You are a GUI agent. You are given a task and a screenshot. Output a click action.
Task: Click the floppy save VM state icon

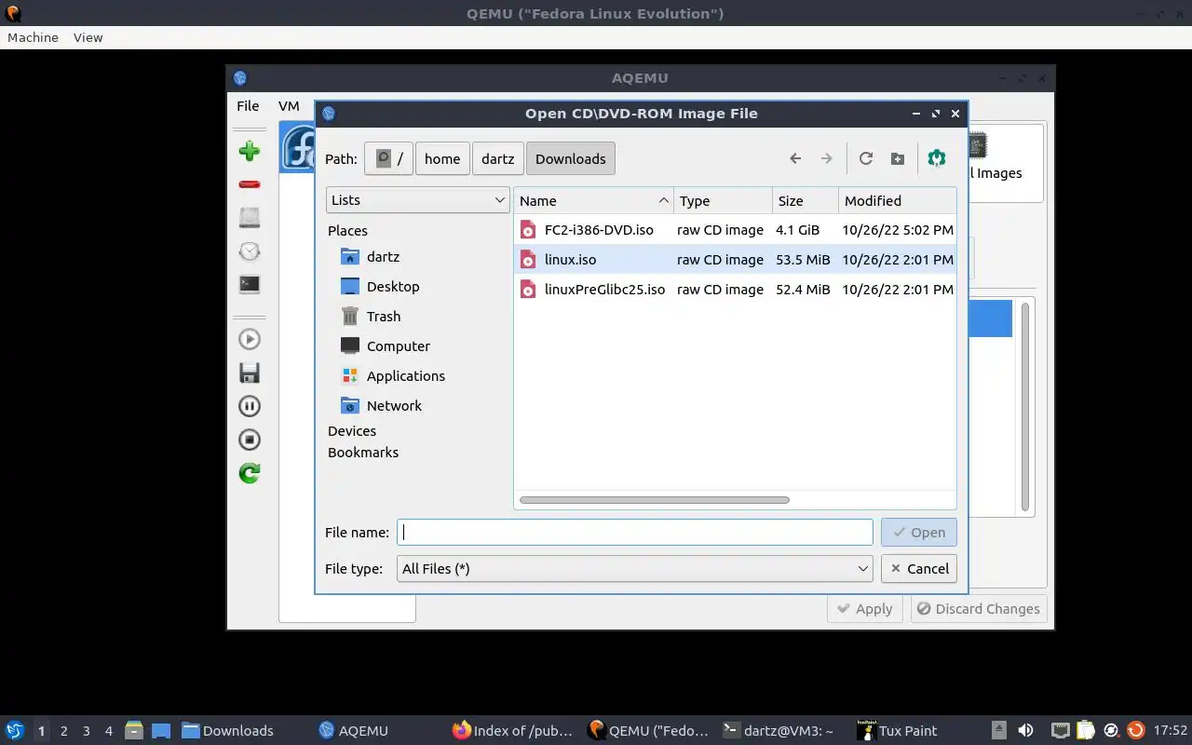[249, 372]
